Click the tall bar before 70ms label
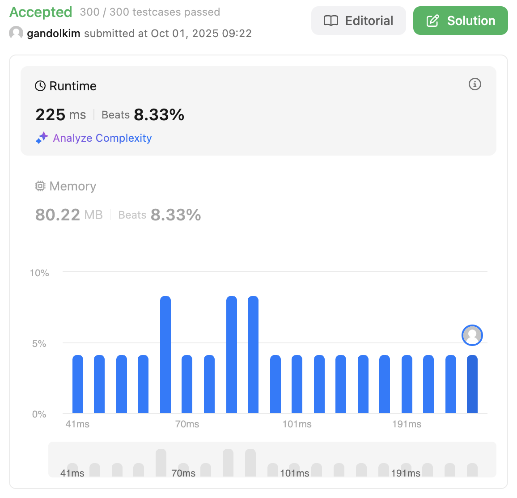 click(165, 355)
